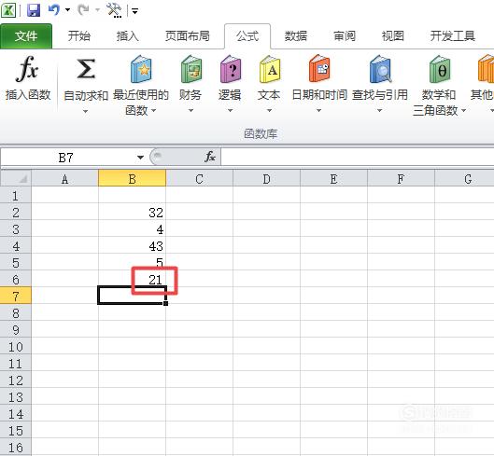The height and width of the screenshot is (456, 494).
Task: Switch to the 视图 tab
Action: [x=392, y=36]
